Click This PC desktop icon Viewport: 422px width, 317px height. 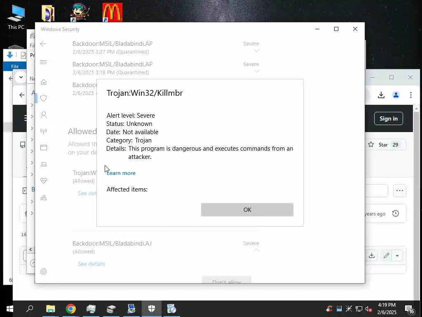coord(16,17)
